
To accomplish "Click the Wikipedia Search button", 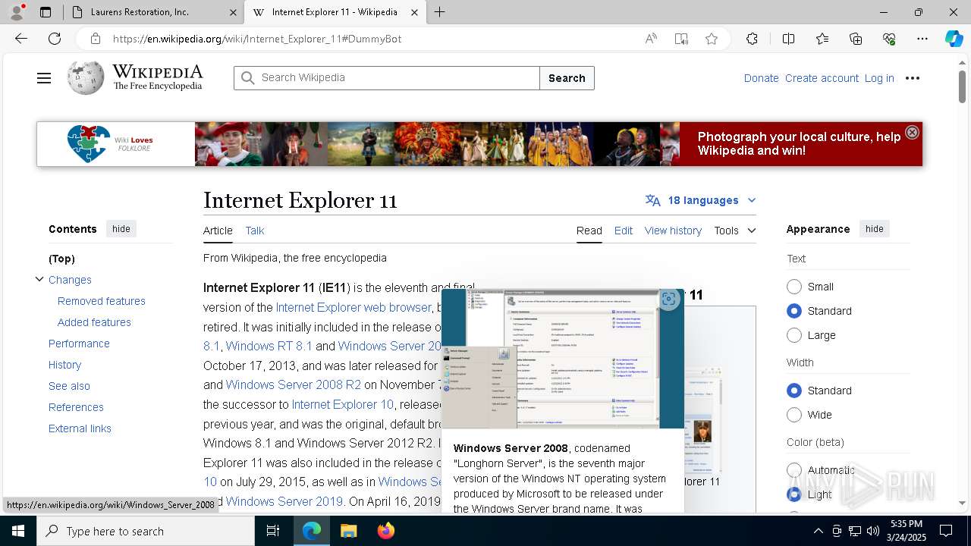I will (x=567, y=78).
